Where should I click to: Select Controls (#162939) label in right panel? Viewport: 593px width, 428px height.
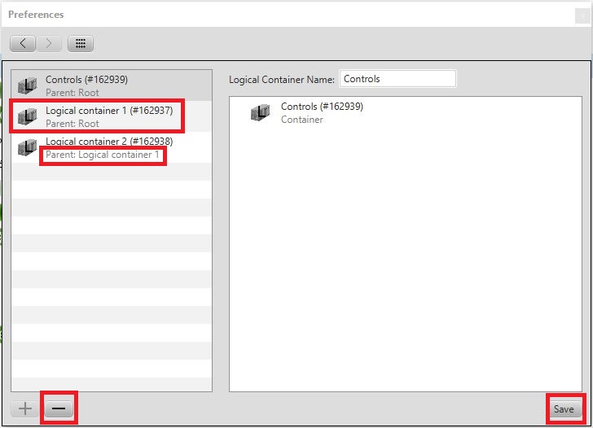pos(322,107)
